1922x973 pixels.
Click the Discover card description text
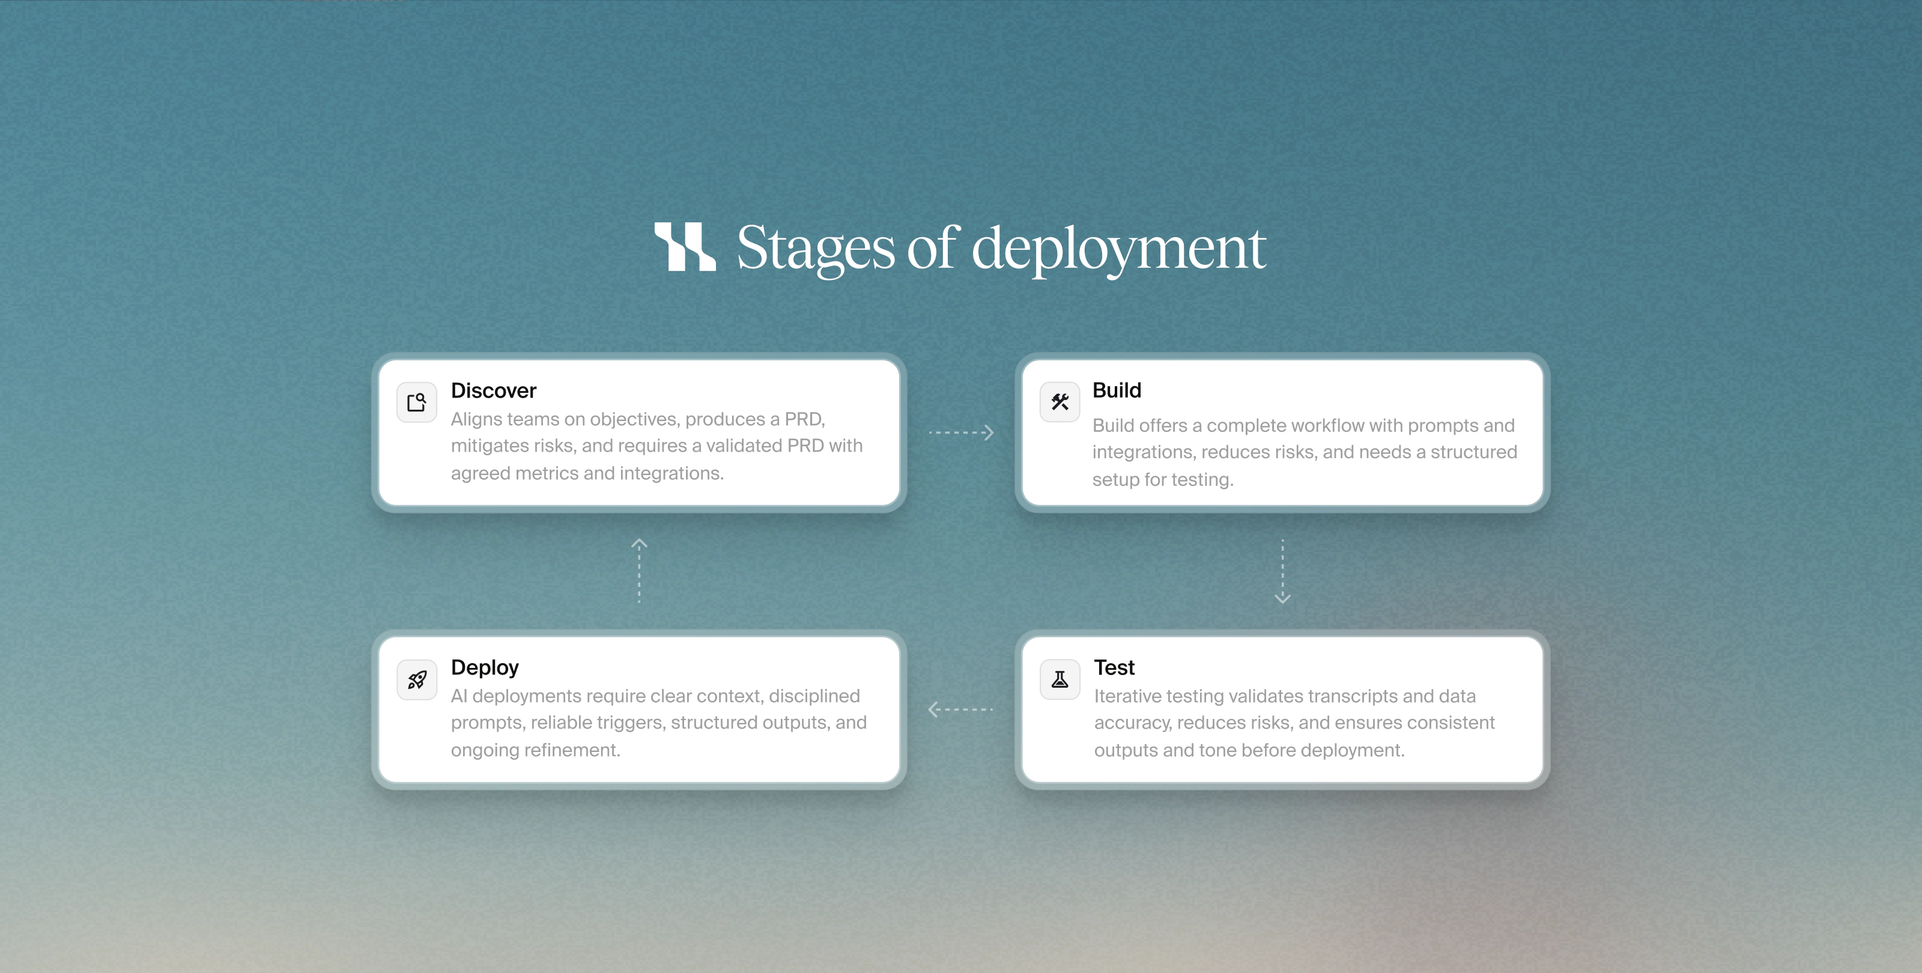click(656, 446)
